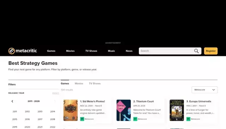The height and width of the screenshot is (129, 226).
Task: Click the '2. Titanium Court' title
Action: (144, 102)
